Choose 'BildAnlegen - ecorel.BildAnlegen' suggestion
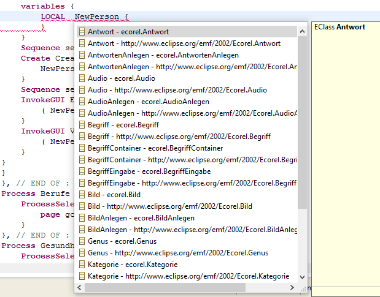The image size is (380, 297). [x=187, y=218]
